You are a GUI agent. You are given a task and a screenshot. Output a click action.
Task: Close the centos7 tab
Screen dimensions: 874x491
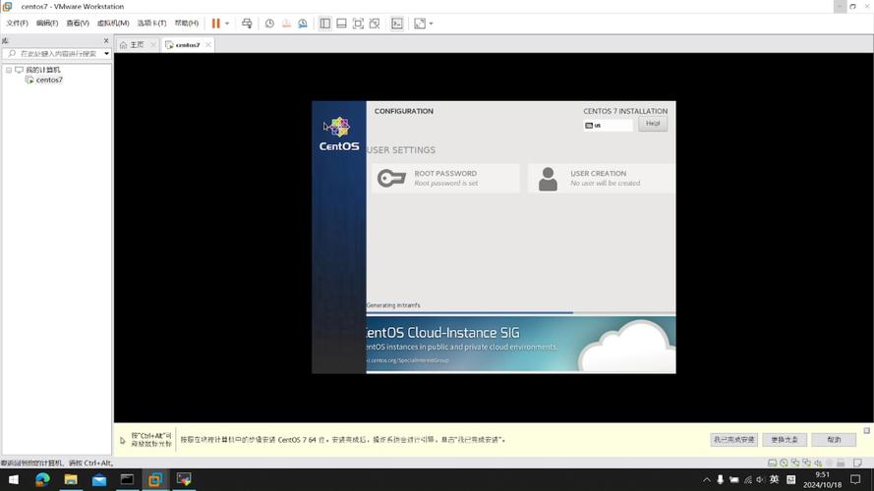click(207, 44)
